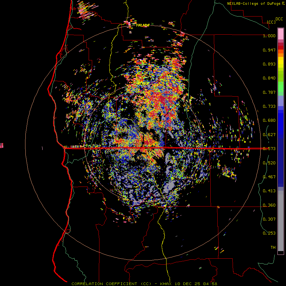This screenshot has width=286, height=286.
Task: Click the CORRELATION COEFFICIENT (CC) title text
Action: click(111, 284)
